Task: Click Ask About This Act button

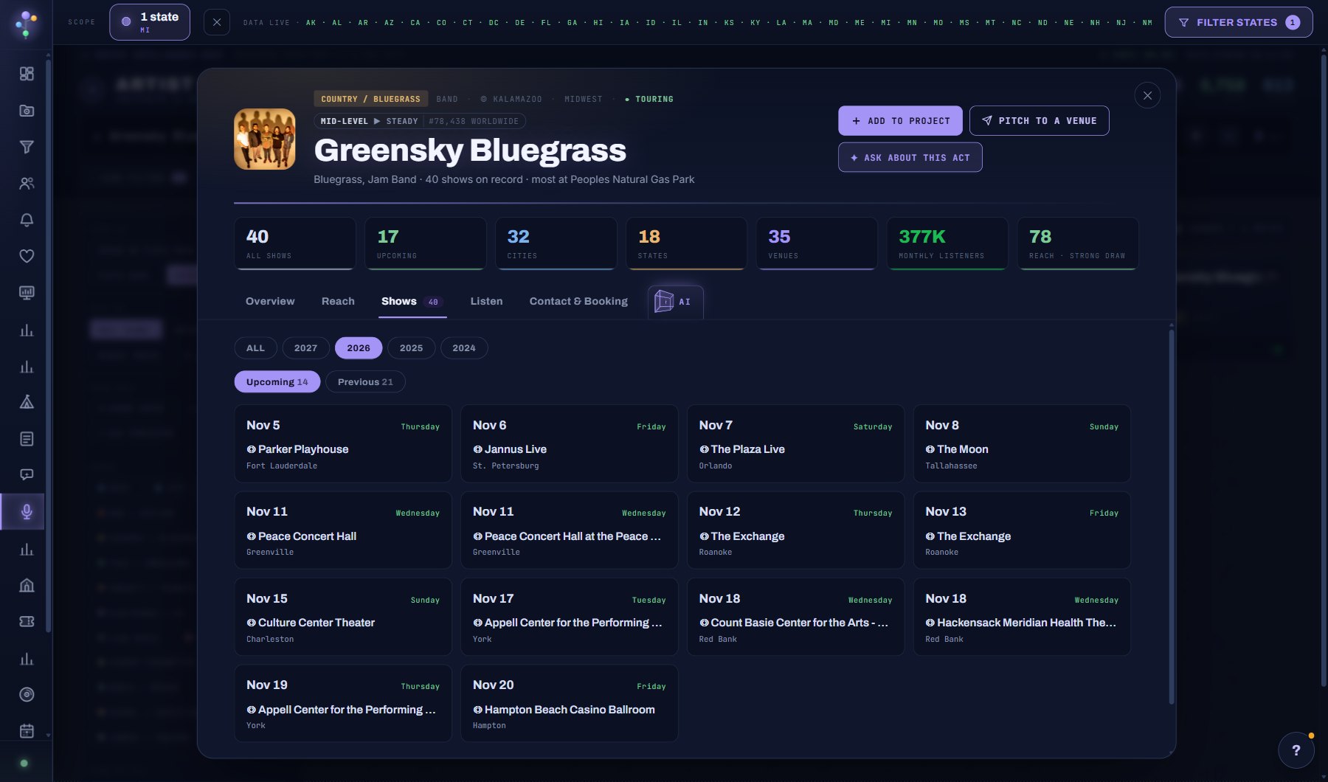Action: click(910, 157)
